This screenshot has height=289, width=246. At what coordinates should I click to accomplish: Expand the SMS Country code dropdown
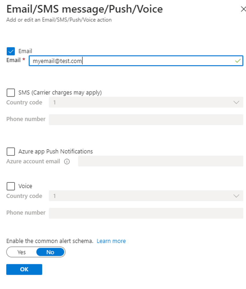point(146,102)
